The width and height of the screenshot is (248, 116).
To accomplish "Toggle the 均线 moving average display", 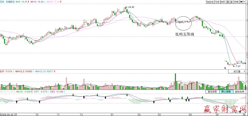I will (217, 2).
